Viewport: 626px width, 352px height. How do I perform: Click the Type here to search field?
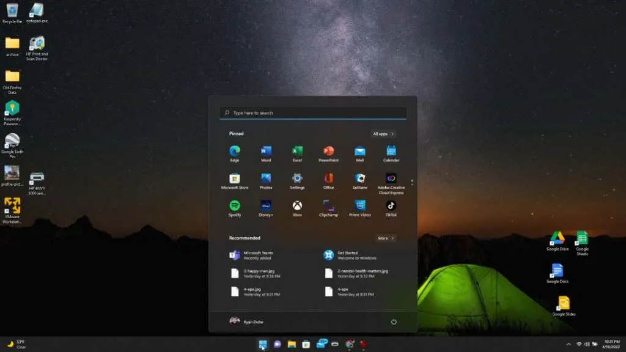coord(313,113)
